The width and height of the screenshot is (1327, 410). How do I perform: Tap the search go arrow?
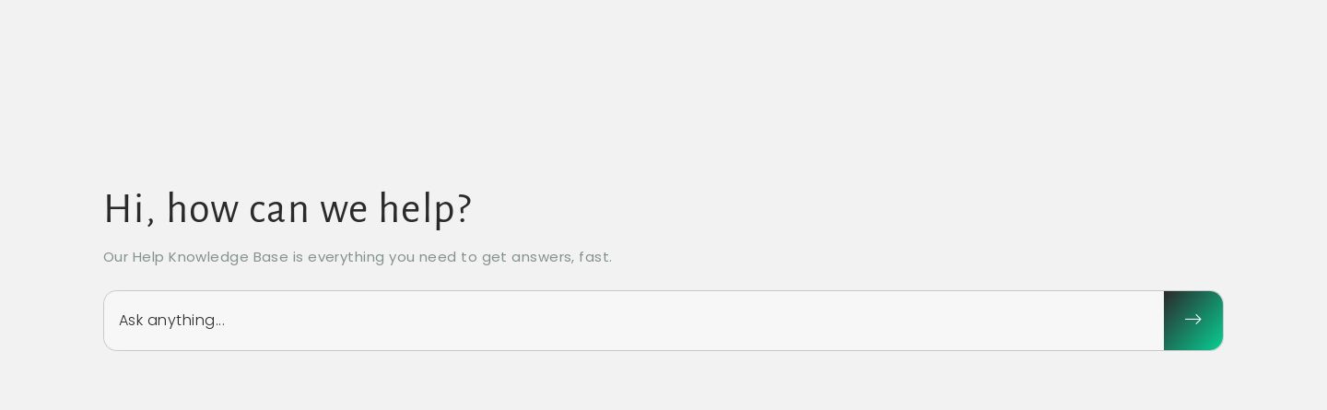coord(1193,321)
